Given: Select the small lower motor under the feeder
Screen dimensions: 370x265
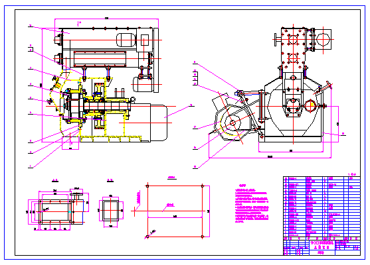Looking at the screenshot, I should point(143,84).
